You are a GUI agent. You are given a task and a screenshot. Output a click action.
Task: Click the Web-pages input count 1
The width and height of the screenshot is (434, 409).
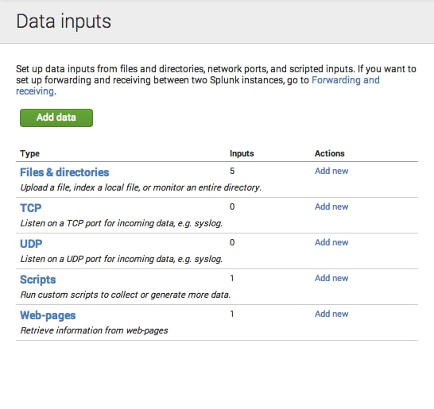232,314
